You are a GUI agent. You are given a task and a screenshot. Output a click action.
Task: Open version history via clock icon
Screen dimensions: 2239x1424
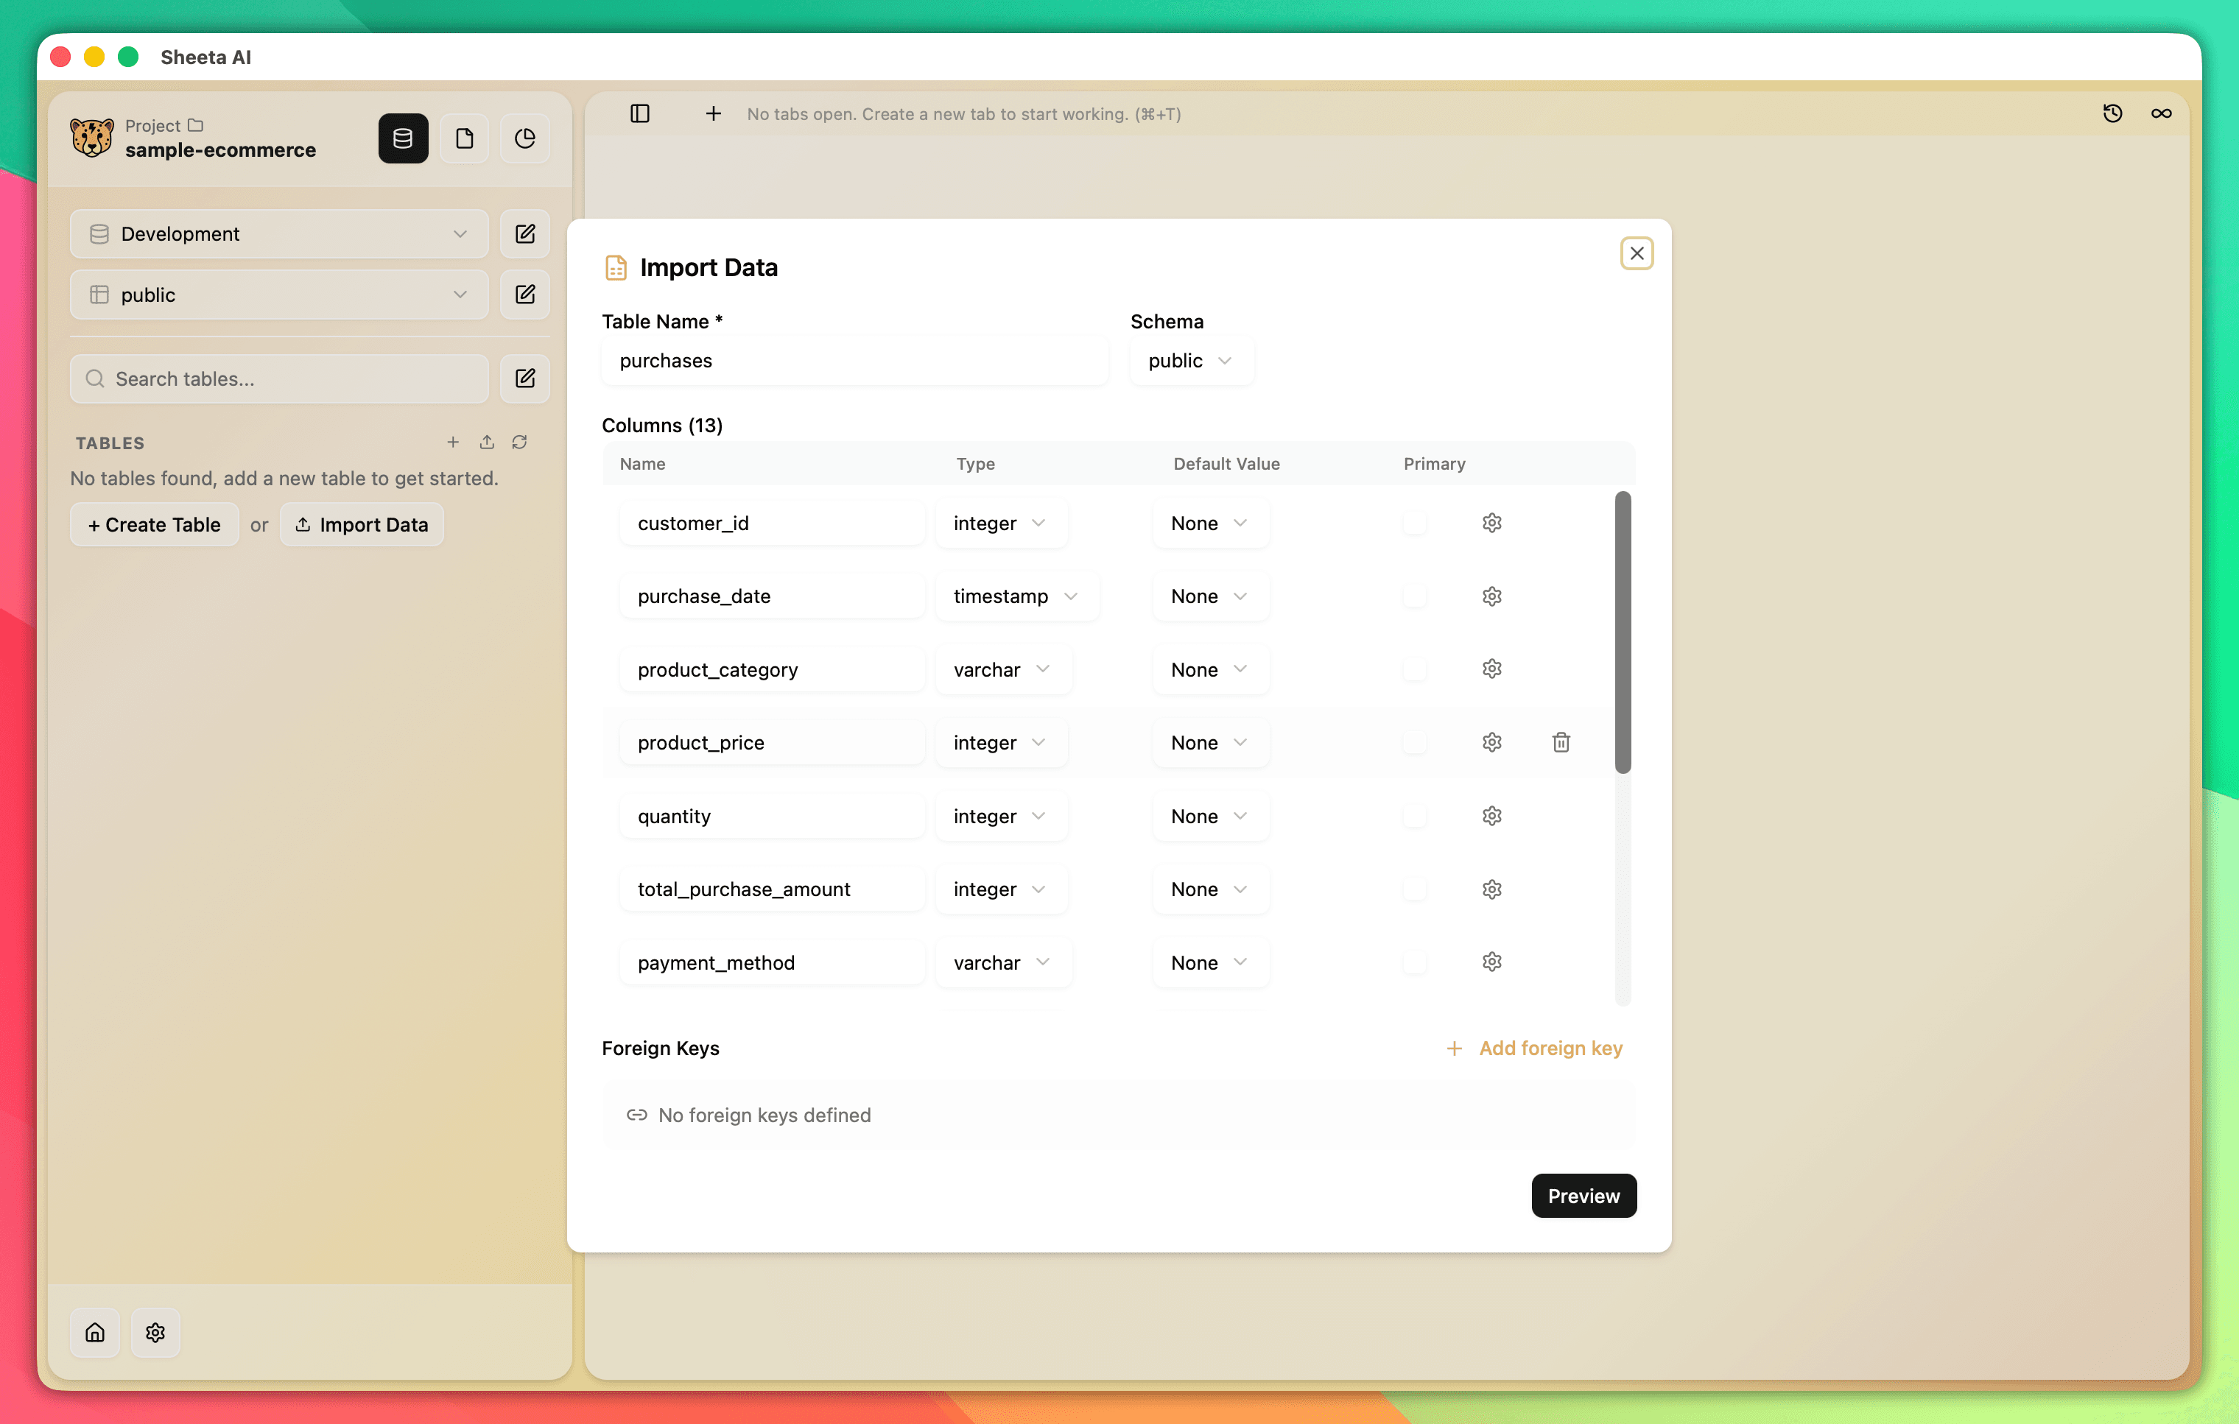pos(2112,113)
